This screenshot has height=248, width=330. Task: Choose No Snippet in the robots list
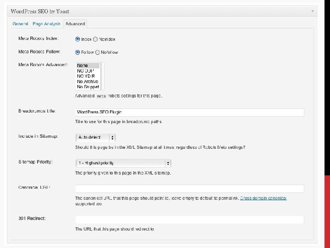click(87, 86)
